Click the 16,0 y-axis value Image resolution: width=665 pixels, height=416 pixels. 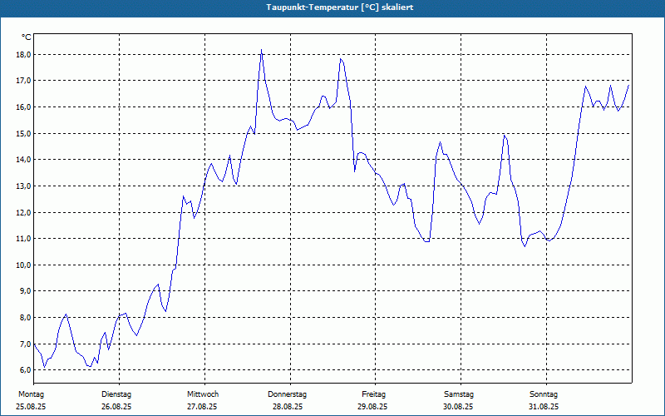pos(24,107)
